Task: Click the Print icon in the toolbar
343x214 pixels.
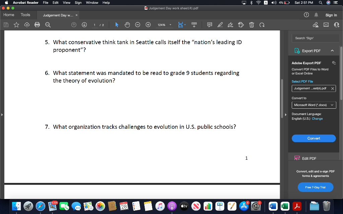Action: tap(37, 24)
